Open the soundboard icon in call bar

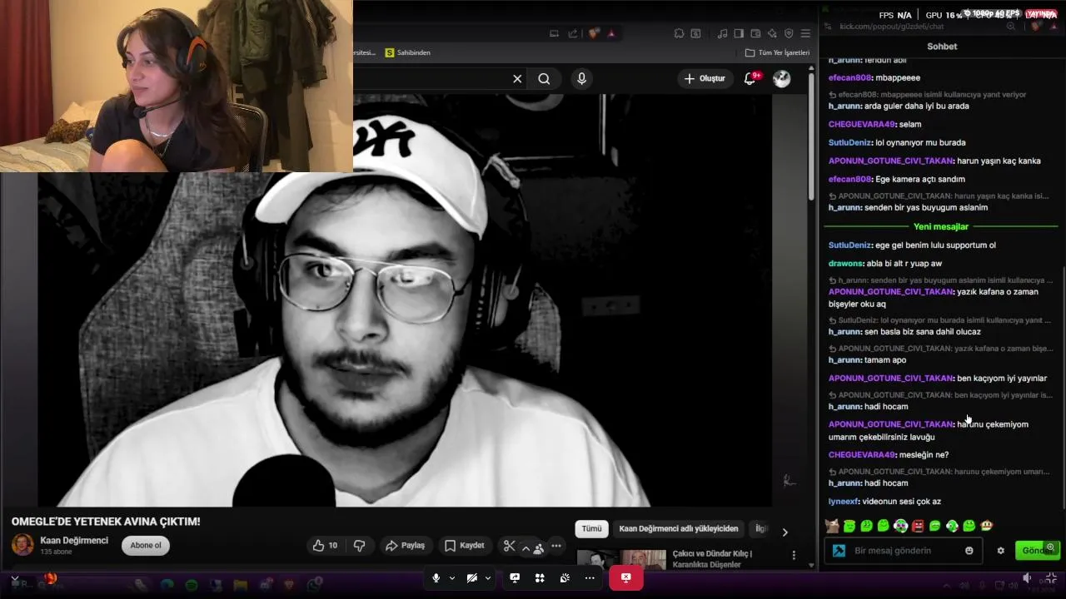click(x=565, y=577)
